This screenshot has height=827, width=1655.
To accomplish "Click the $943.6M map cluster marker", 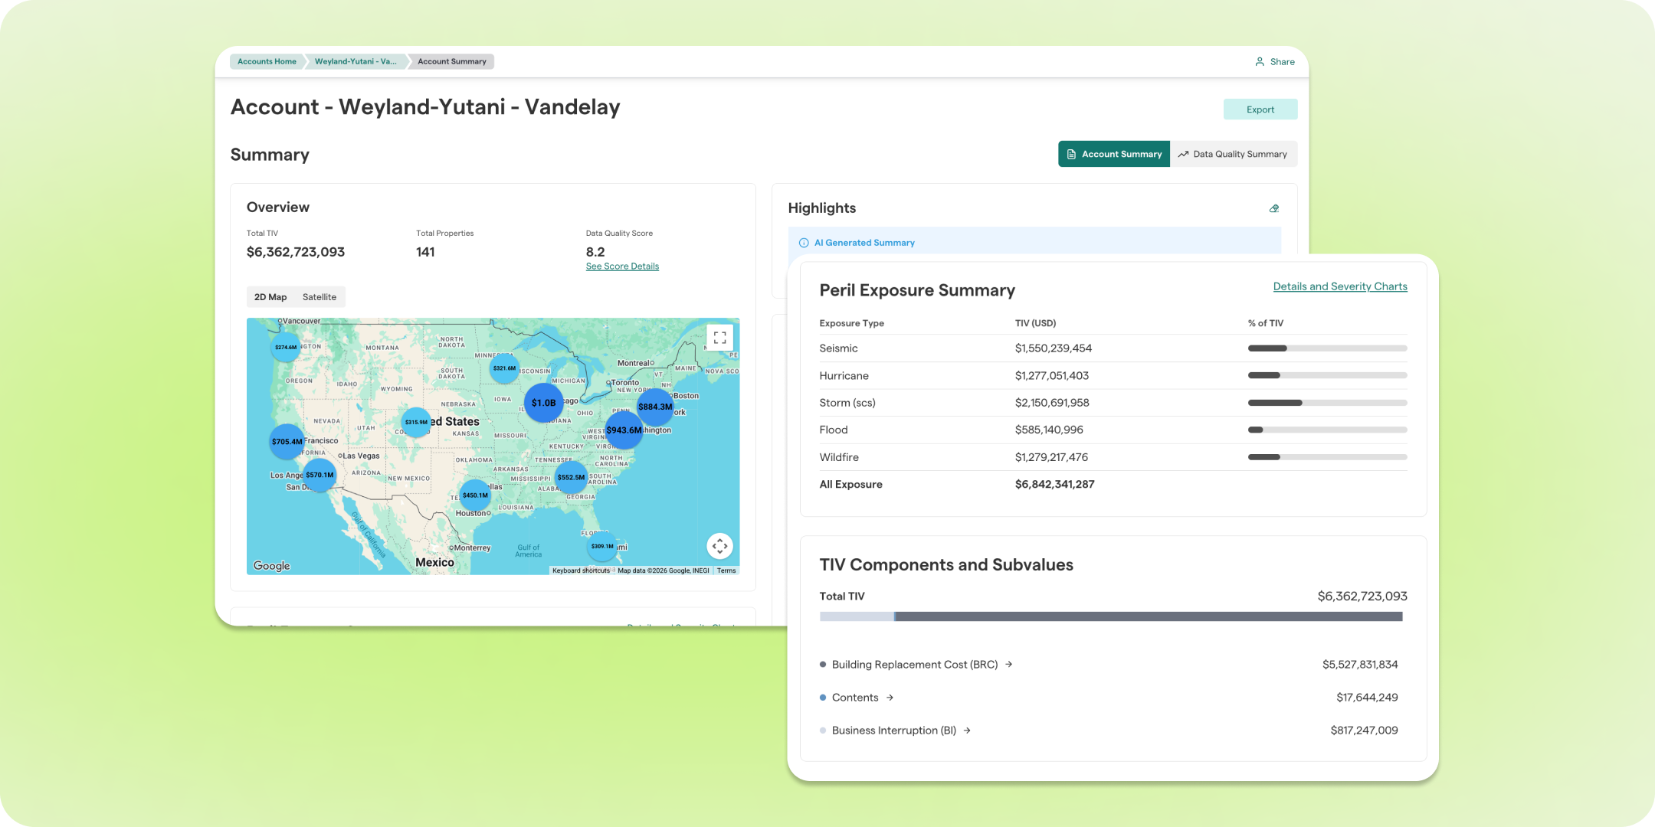I will 624,430.
